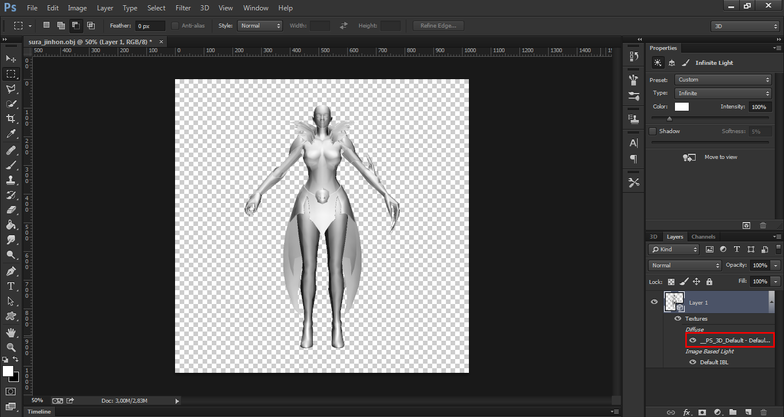Screen dimensions: 784x417
Task: Open the Brush Presets panel icon
Action: click(x=634, y=80)
